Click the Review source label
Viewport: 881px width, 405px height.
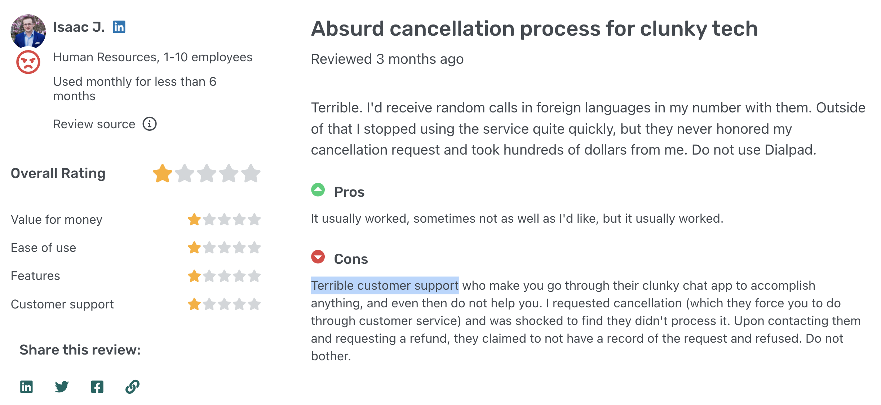point(94,124)
